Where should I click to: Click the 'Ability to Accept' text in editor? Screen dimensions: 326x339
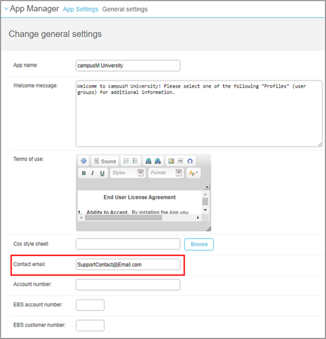tap(107, 212)
